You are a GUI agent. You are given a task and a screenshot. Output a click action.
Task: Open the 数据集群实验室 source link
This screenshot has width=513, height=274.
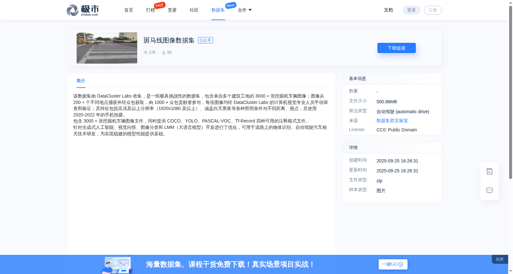click(x=392, y=121)
